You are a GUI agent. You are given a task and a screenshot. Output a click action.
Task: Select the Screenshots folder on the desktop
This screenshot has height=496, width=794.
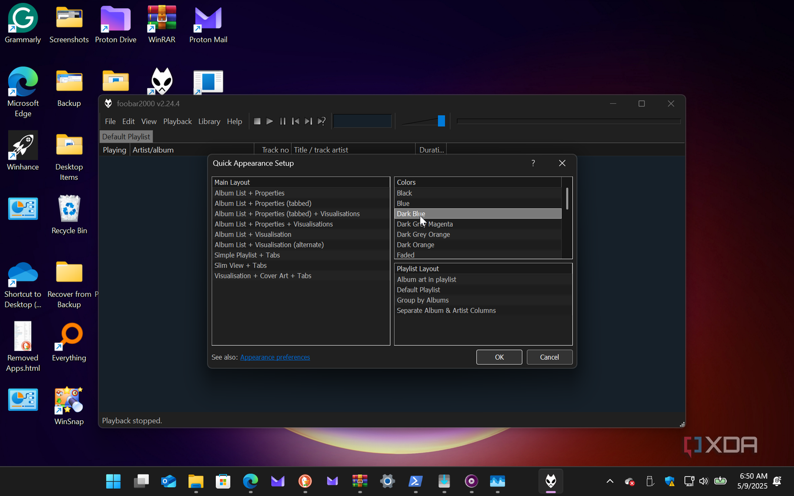(69, 24)
